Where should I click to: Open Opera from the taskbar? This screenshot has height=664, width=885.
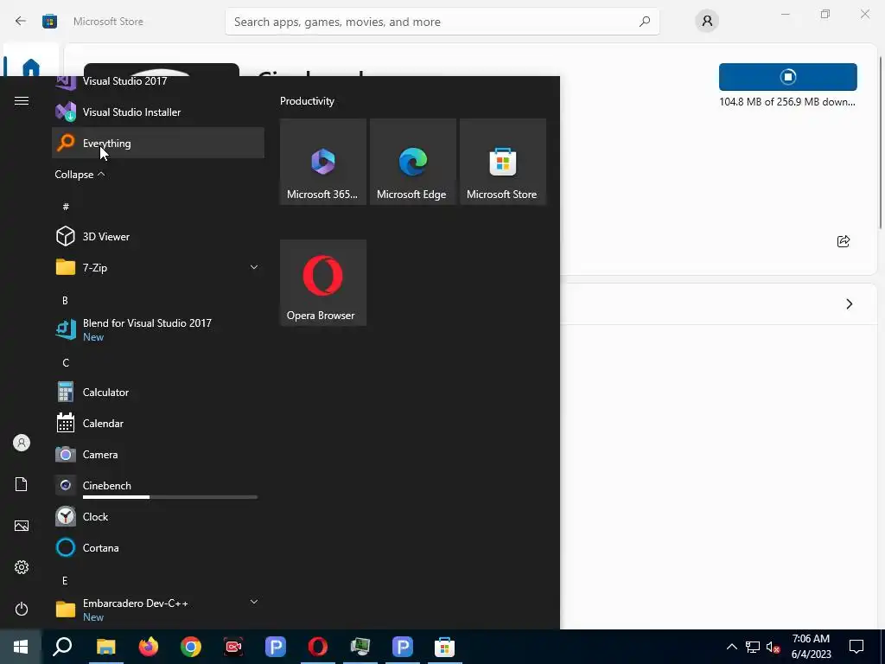[318, 647]
